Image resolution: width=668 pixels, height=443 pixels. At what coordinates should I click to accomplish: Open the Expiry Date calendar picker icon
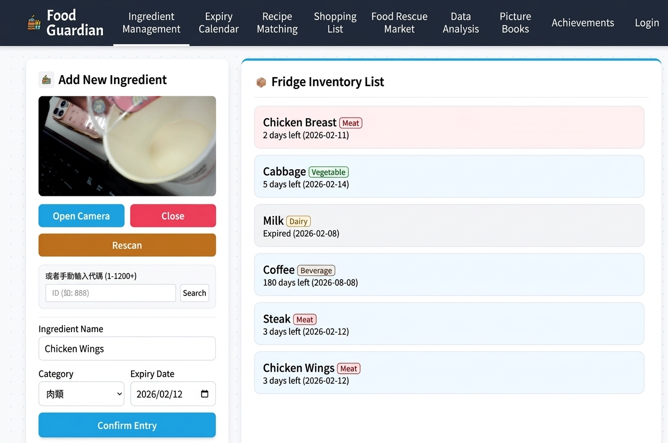click(x=205, y=394)
